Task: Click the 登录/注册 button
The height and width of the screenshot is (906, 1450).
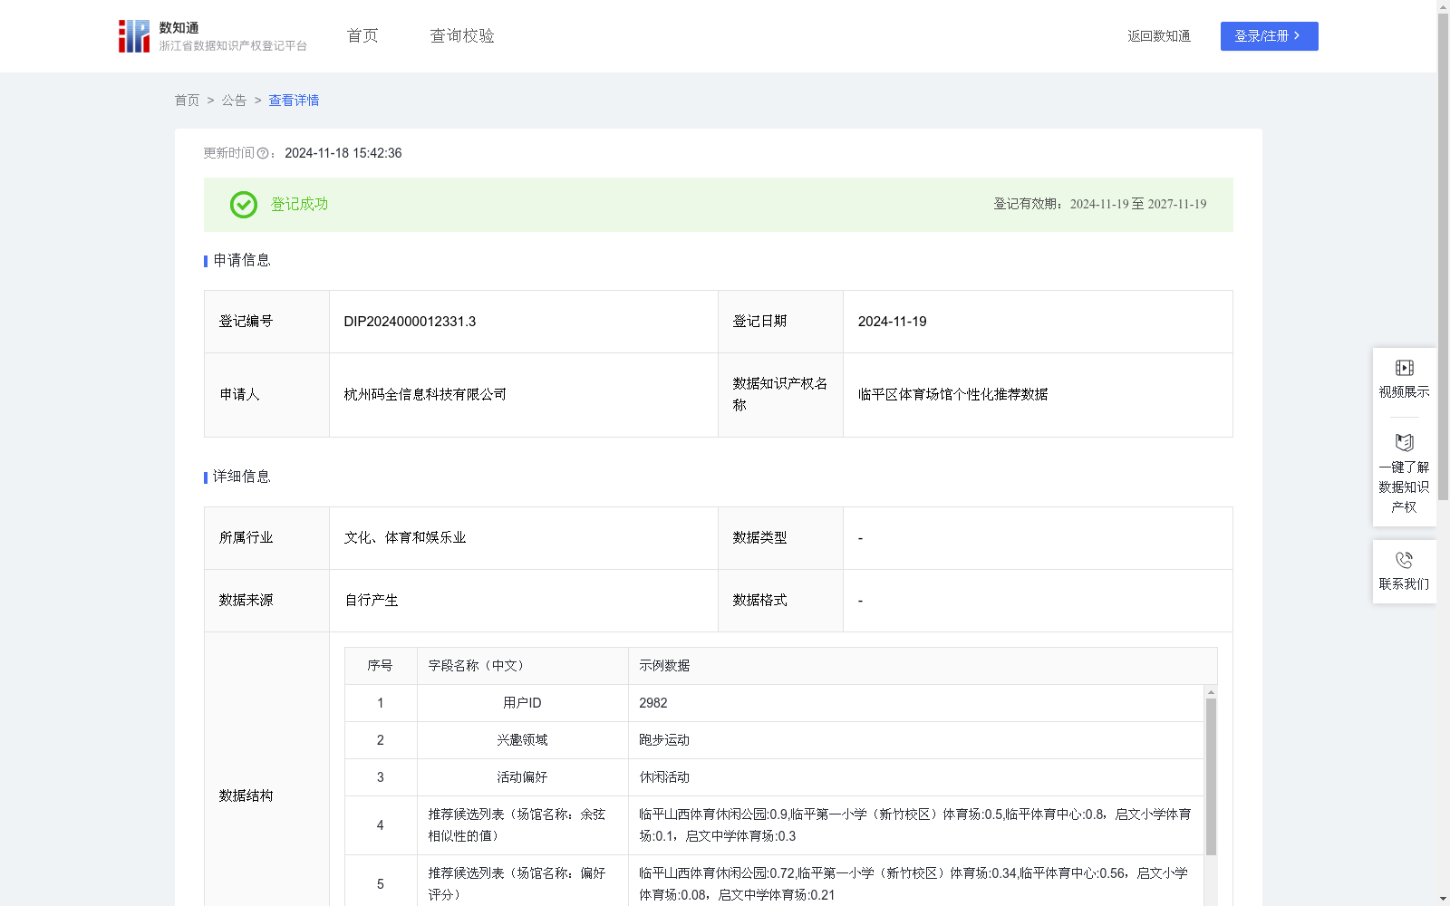Action: [1269, 36]
